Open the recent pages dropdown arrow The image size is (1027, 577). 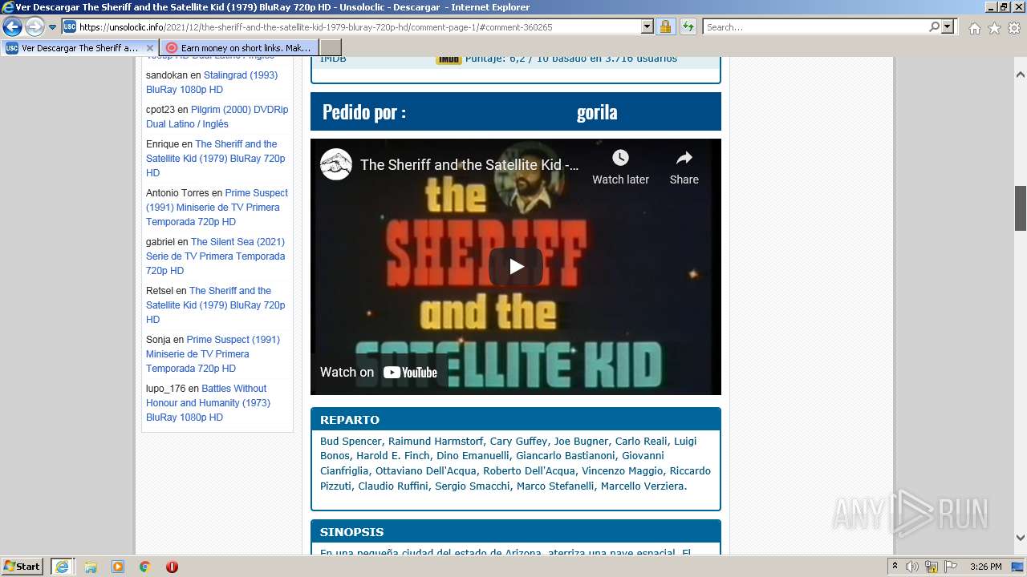tap(53, 27)
